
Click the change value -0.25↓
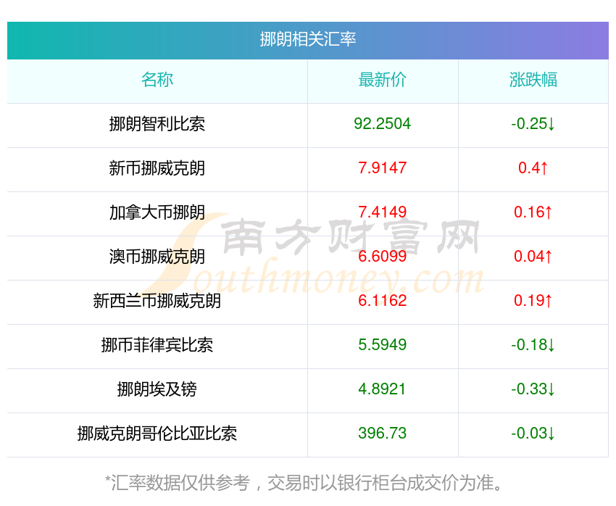pyautogui.click(x=533, y=124)
